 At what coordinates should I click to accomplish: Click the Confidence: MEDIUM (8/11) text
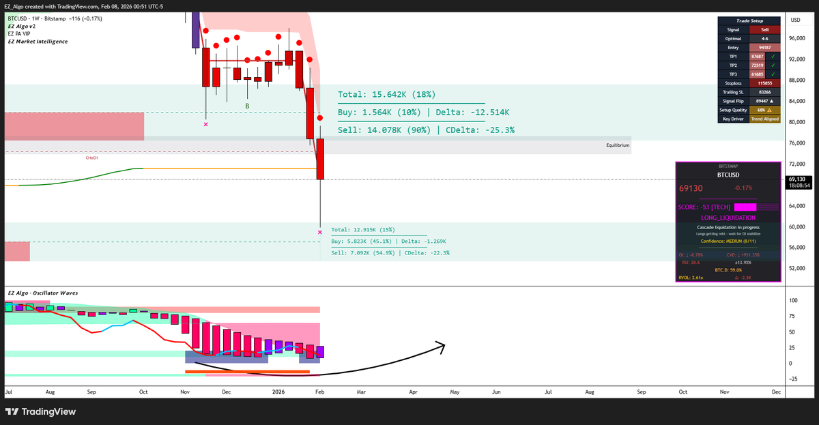click(x=728, y=241)
